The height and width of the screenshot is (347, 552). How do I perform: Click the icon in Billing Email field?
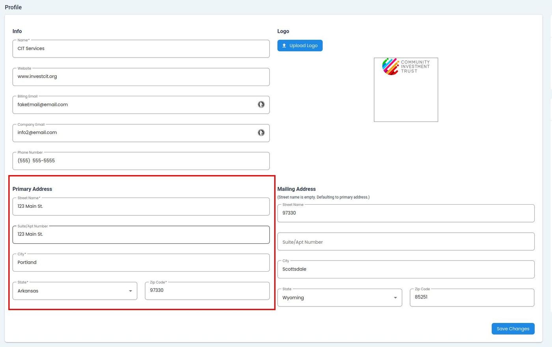pyautogui.click(x=261, y=104)
